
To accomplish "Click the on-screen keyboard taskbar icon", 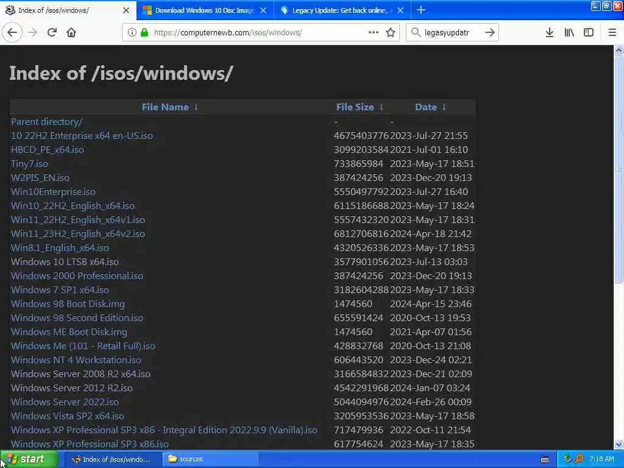I will click(545, 459).
